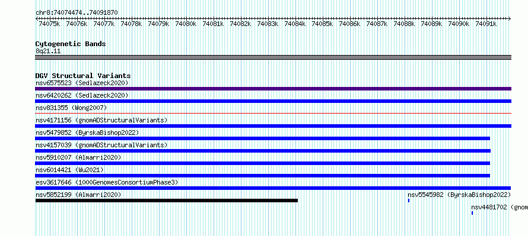
Task: Click the 74080k ruler position
Action: 186,24
